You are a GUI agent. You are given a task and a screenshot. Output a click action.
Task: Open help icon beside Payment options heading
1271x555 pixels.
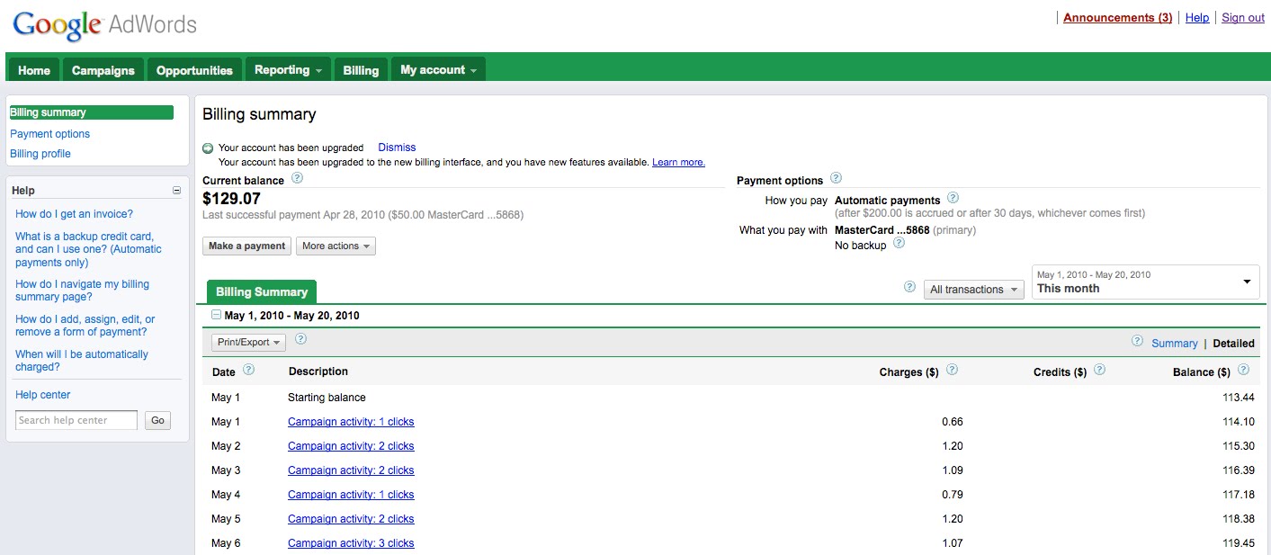(836, 178)
